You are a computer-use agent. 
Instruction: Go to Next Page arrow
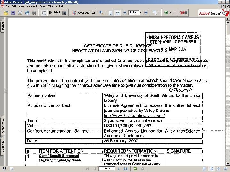point(119,168)
